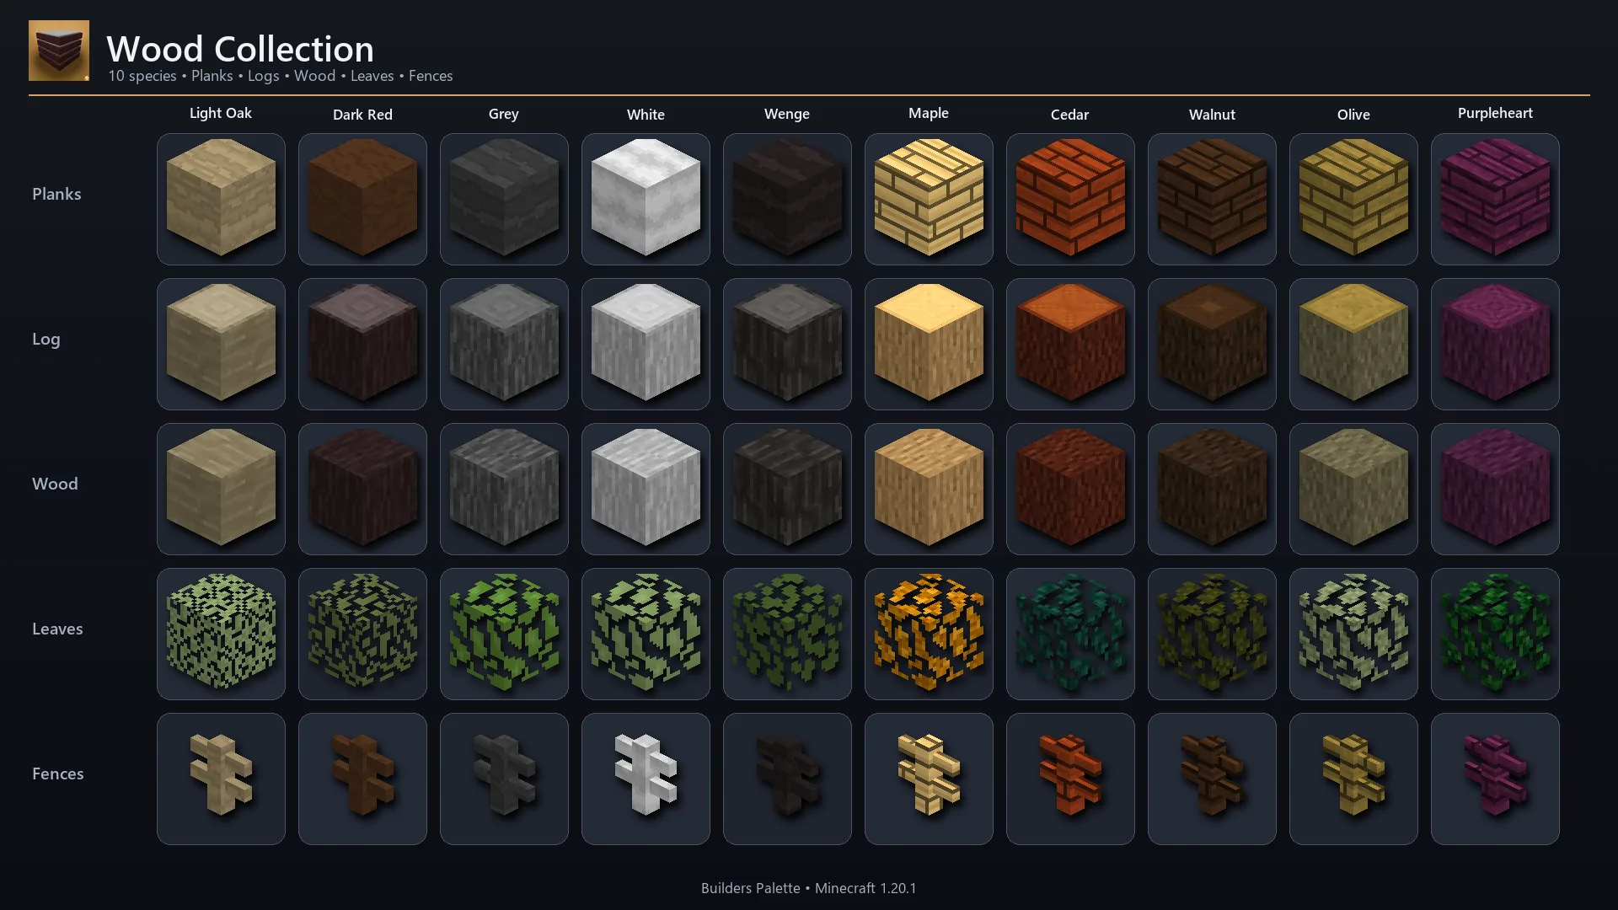The image size is (1618, 910).
Task: Choose the Wenge wood block
Action: coord(787,489)
